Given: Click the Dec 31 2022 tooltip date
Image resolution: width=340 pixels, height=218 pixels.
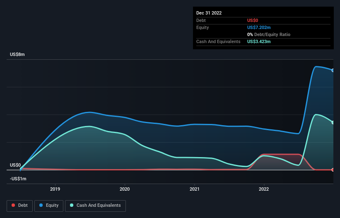Looking at the screenshot, I should click(x=209, y=13).
